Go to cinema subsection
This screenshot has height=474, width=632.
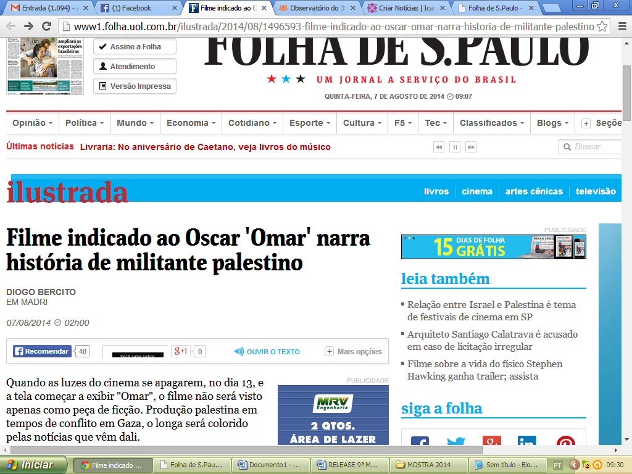(x=477, y=191)
